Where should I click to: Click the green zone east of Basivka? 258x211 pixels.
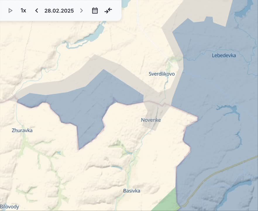point(168,202)
